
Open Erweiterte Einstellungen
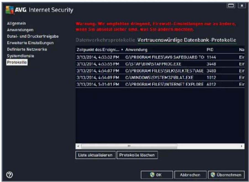(30, 43)
